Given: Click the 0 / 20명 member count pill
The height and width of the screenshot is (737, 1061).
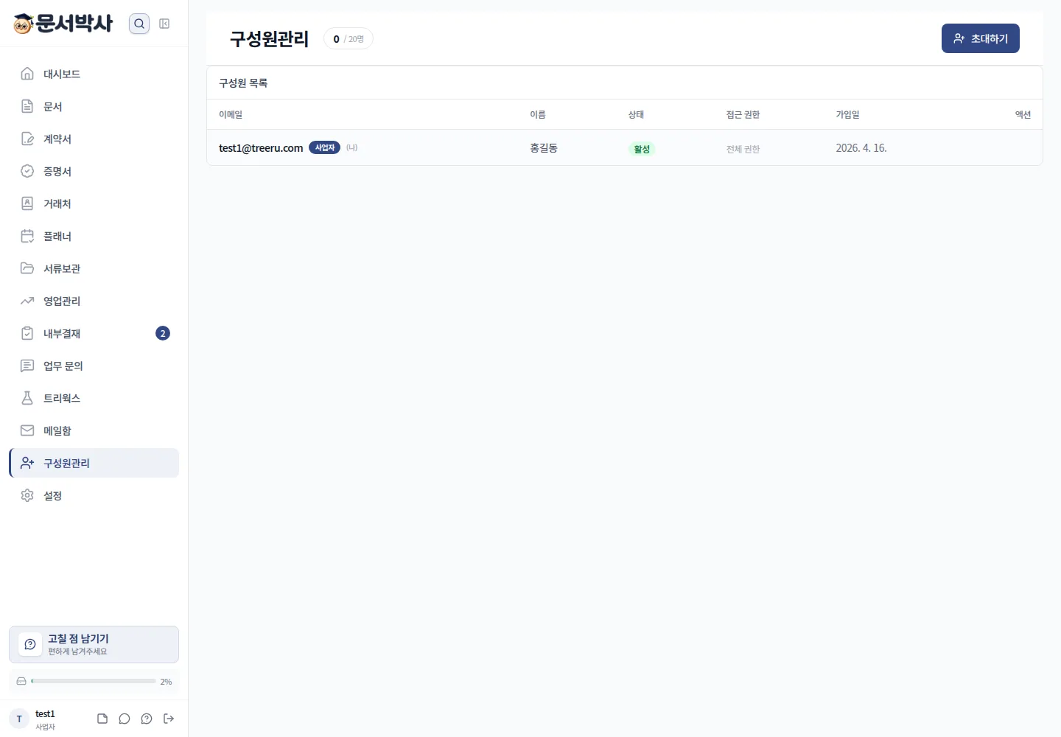Looking at the screenshot, I should 349,39.
